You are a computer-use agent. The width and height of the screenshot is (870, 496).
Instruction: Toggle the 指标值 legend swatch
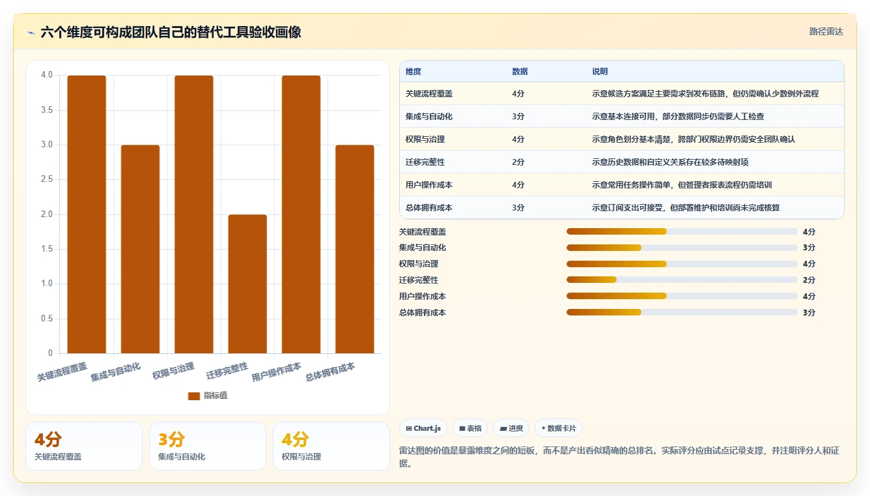pos(193,396)
